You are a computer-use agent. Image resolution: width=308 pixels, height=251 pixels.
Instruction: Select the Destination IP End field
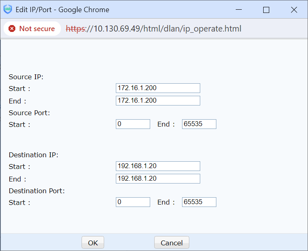158,179
